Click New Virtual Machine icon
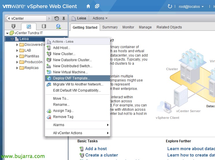This screenshot has height=160, width=215. point(49,72)
